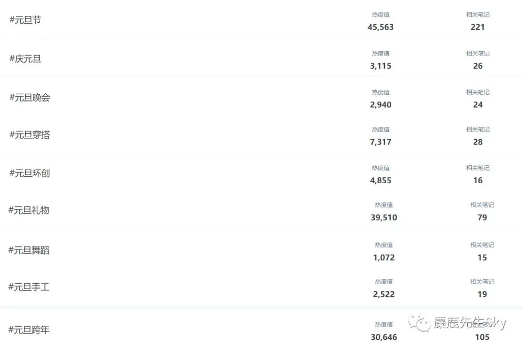523x347 pixels.
Task: Select the #元旦晚会 topic
Action: [30, 97]
